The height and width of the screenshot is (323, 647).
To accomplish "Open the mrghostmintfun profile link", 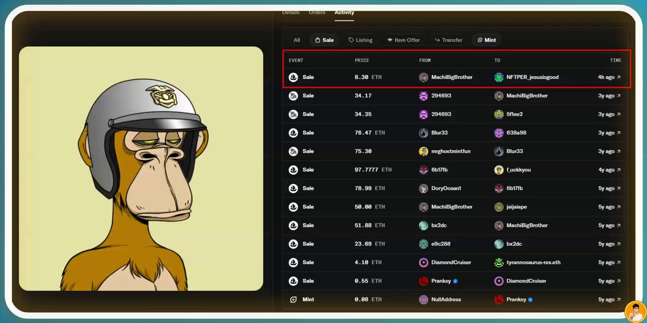I will [451, 151].
